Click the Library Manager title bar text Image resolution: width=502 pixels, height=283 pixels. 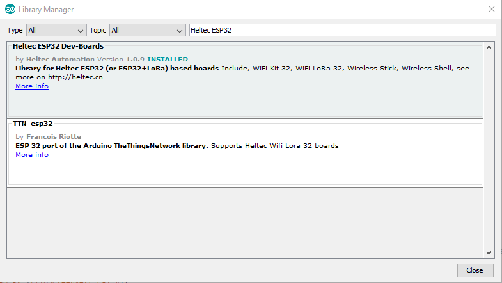pyautogui.click(x=46, y=10)
